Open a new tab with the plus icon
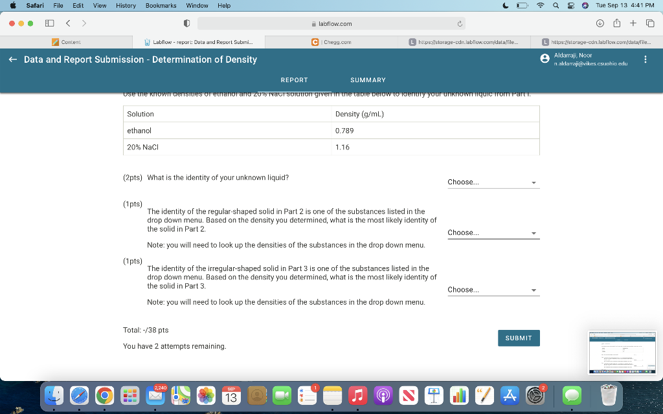 (x=633, y=23)
